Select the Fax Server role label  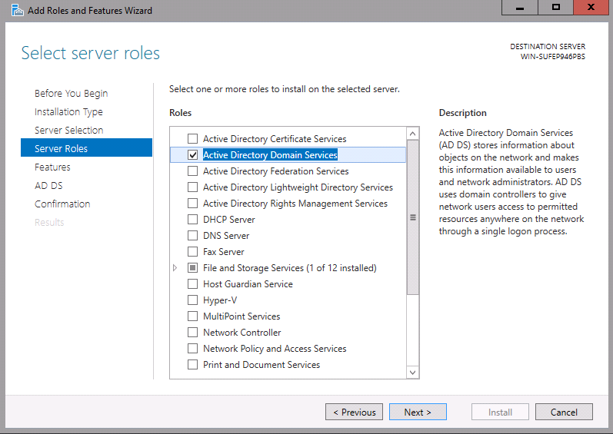click(x=224, y=252)
